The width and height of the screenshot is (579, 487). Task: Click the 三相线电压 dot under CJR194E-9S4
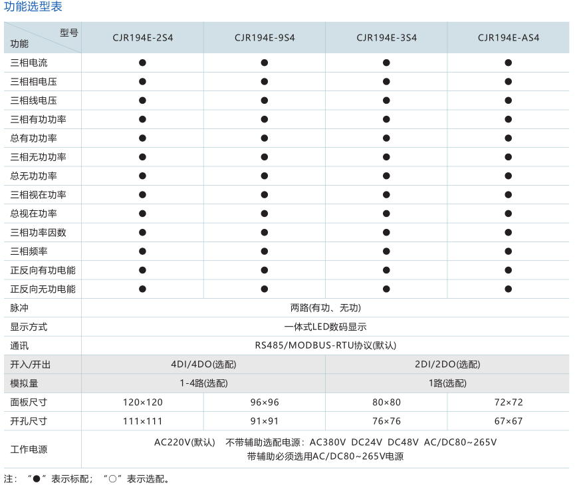[264, 100]
